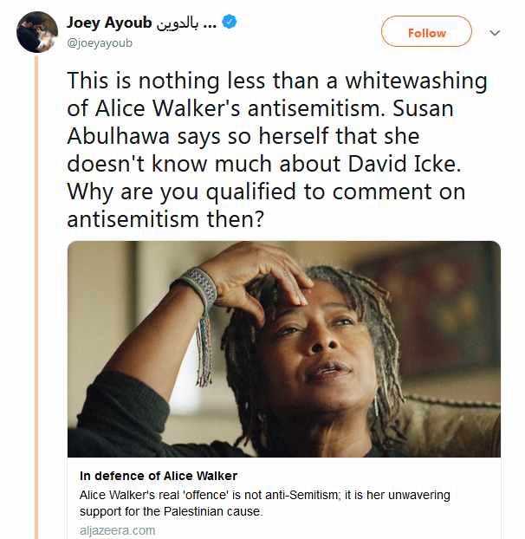The width and height of the screenshot is (525, 539).
Task: Visit the aljazeera.com source link
Action: pyautogui.click(x=118, y=529)
